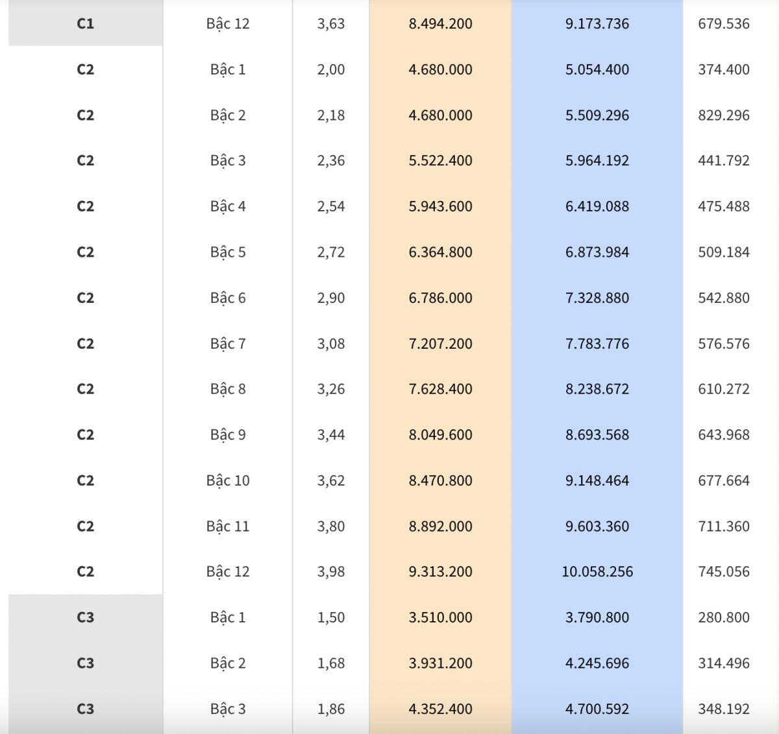The height and width of the screenshot is (734, 779).
Task: Select the value 8.494.200 in orange column
Action: click(x=440, y=23)
